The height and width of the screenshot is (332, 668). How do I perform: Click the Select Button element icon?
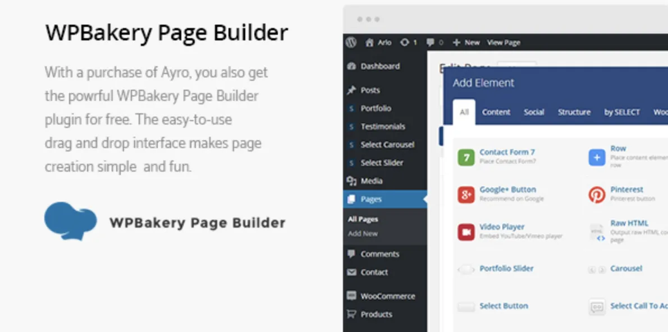pos(466,307)
